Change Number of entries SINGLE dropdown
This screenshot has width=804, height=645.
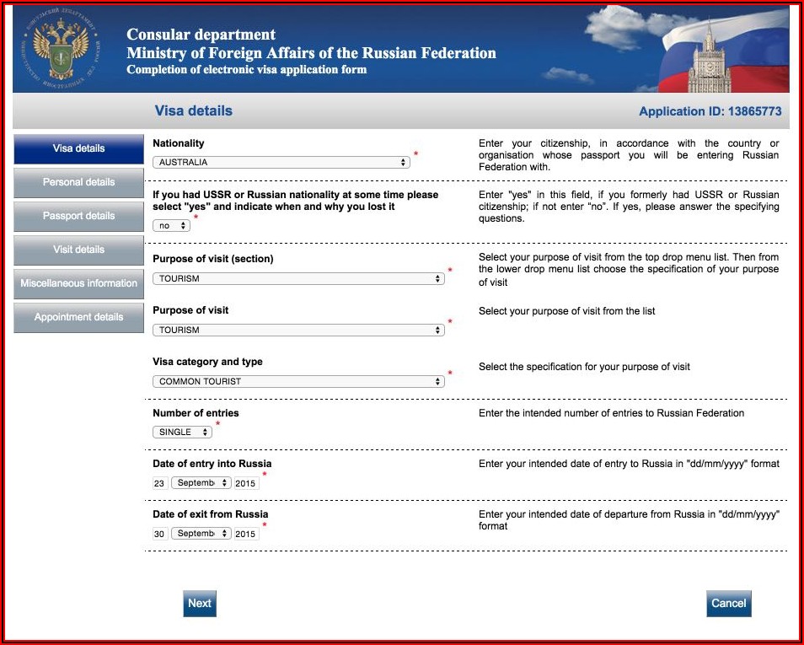pos(182,432)
